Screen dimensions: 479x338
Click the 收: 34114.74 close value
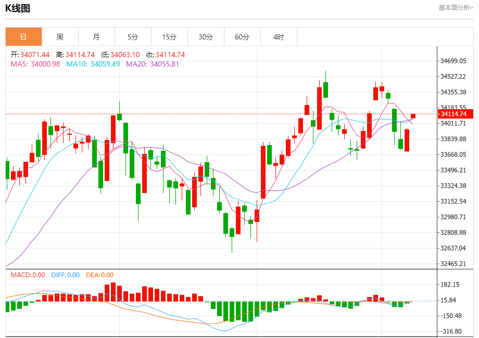(x=166, y=55)
